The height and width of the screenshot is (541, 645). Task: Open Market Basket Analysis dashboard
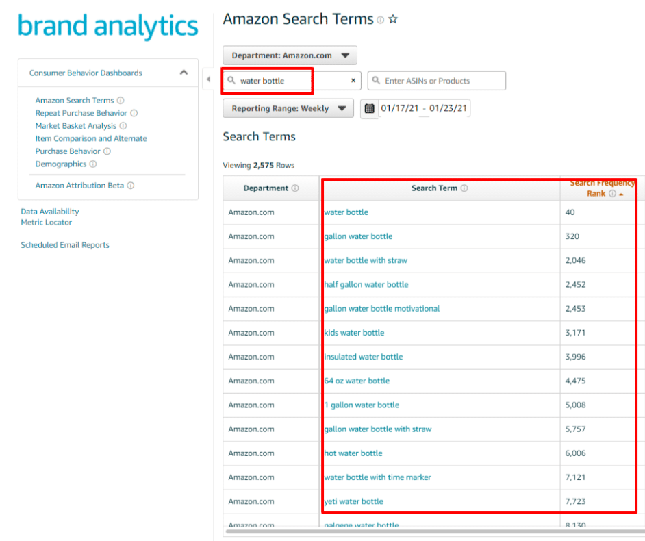pyautogui.click(x=76, y=126)
